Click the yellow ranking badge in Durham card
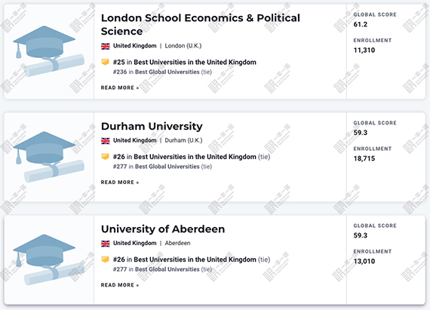 coord(106,156)
